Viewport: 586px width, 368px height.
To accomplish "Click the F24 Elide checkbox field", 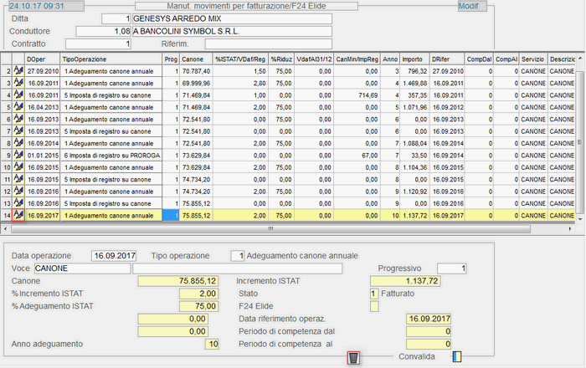I will 374,306.
